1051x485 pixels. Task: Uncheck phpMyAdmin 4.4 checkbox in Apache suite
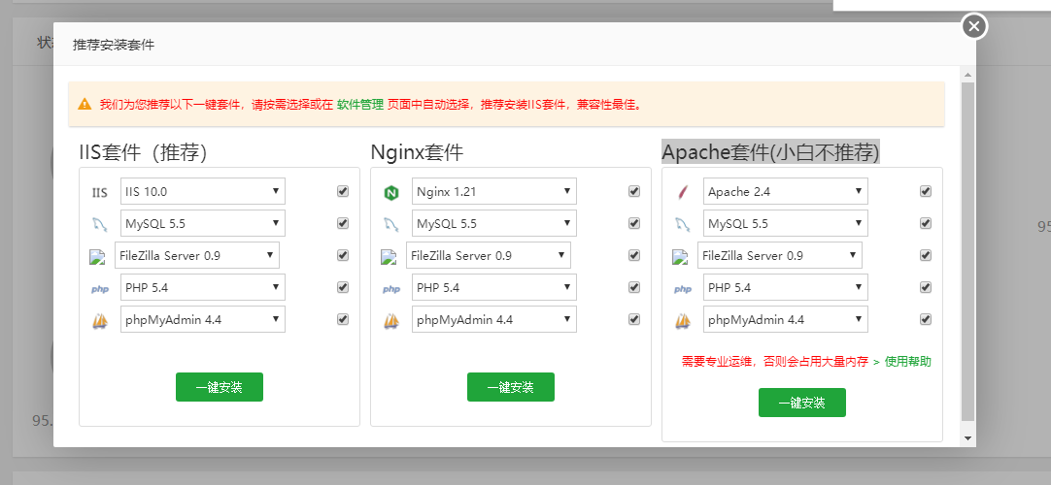(x=926, y=320)
